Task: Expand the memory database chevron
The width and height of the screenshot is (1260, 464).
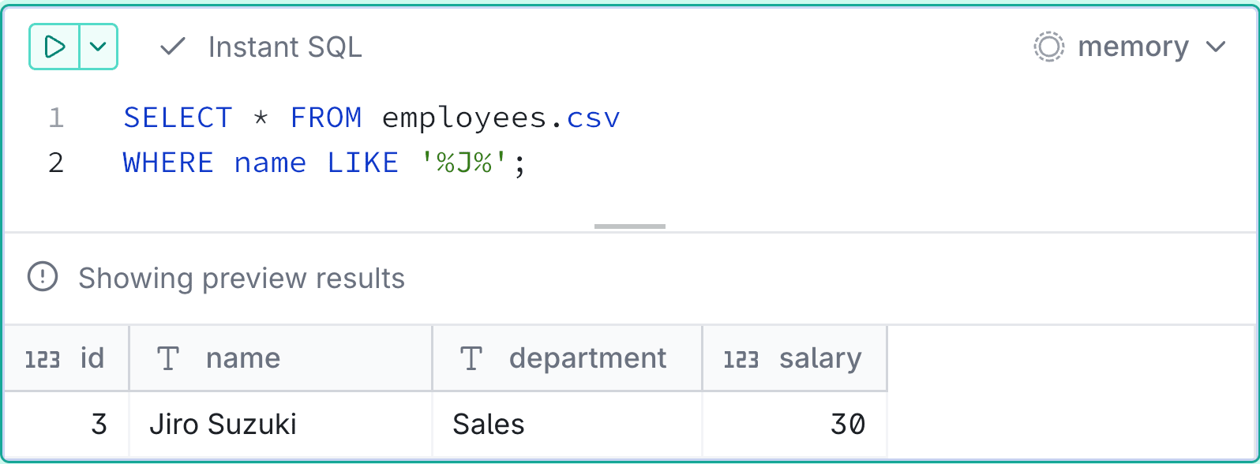Action: (1216, 47)
